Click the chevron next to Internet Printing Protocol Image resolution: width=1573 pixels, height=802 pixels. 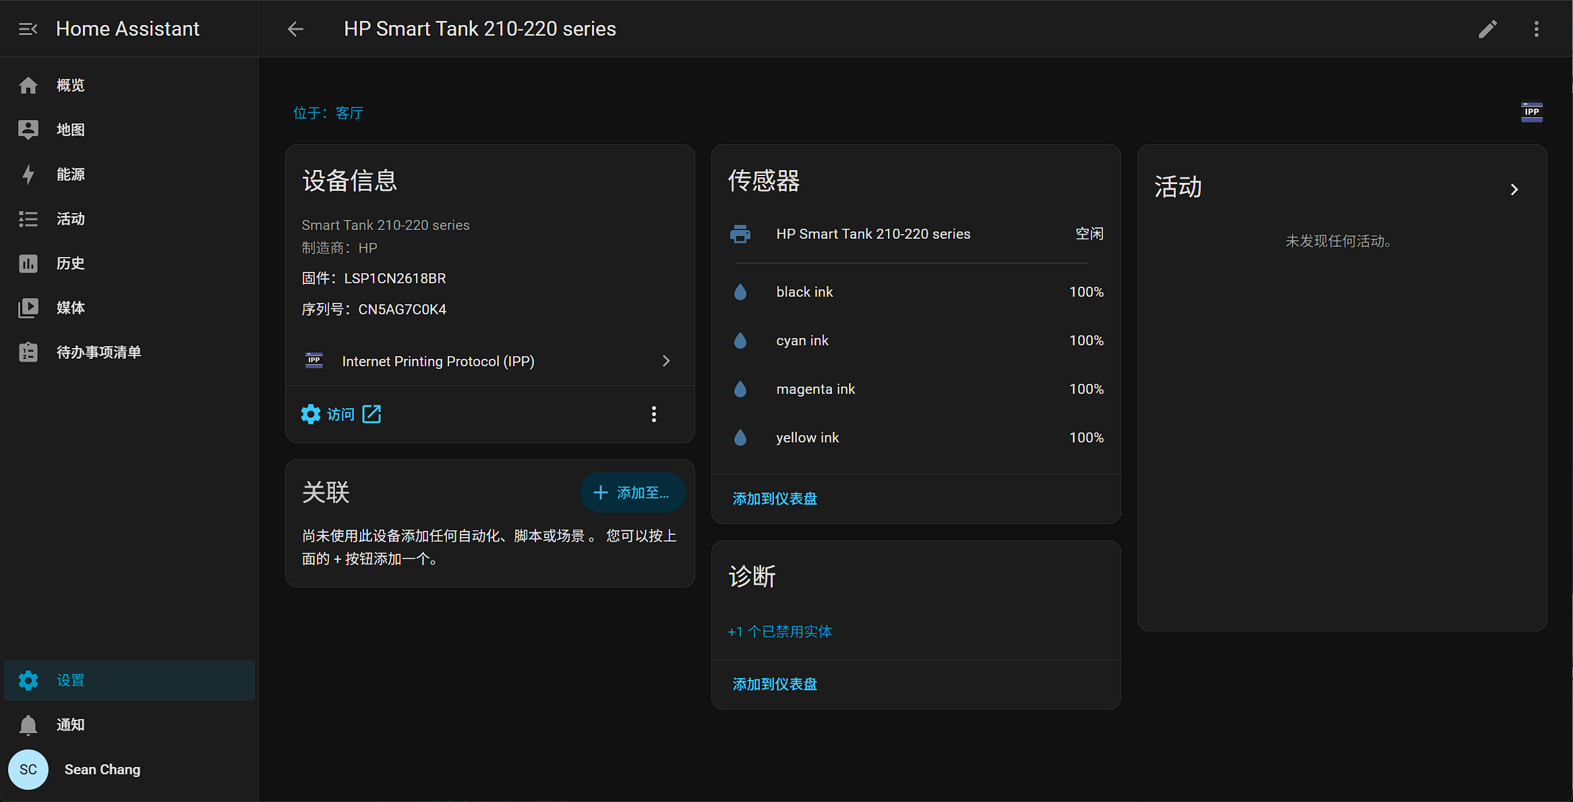tap(666, 362)
